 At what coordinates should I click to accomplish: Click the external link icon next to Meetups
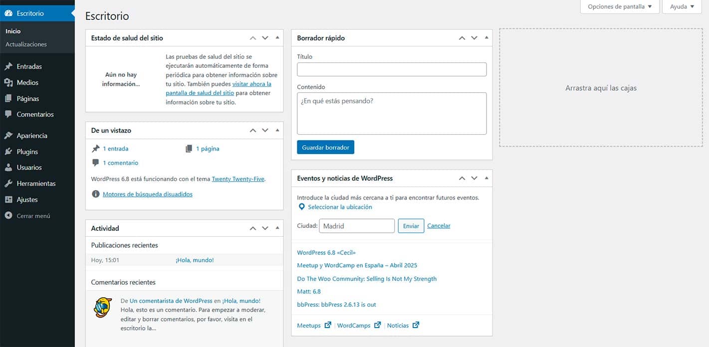pos(328,325)
